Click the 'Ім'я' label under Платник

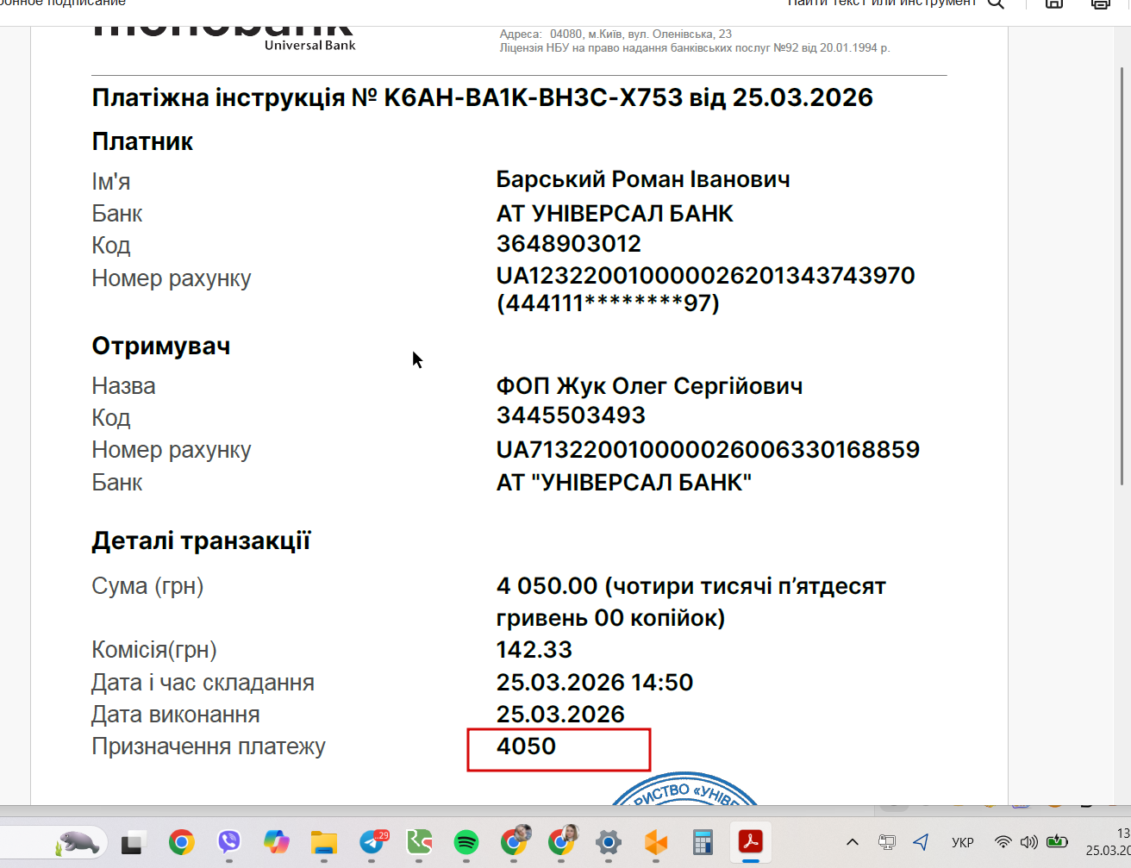pos(111,182)
